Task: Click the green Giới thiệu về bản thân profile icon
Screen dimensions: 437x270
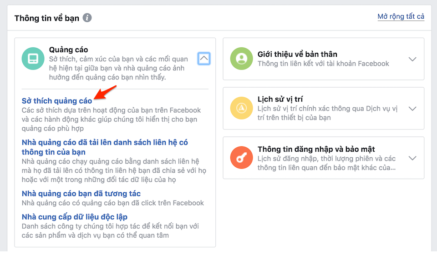Action: pos(241,59)
